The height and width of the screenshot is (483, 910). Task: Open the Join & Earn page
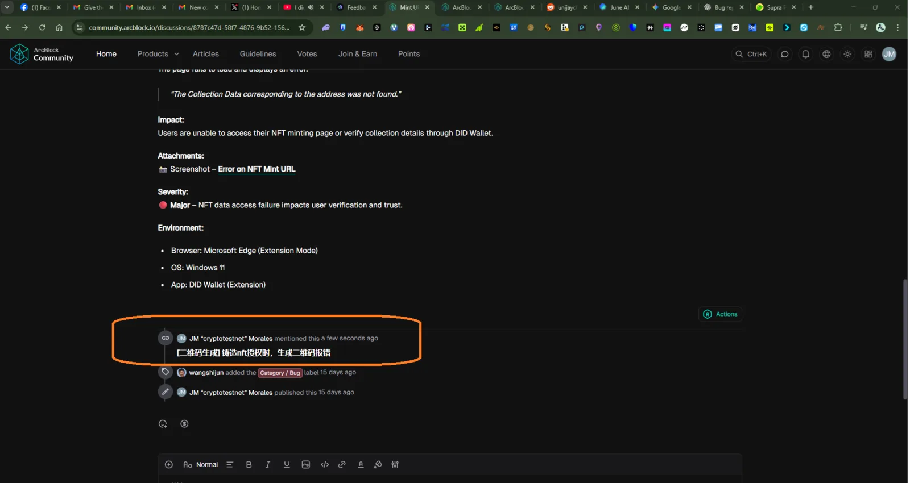click(x=358, y=54)
